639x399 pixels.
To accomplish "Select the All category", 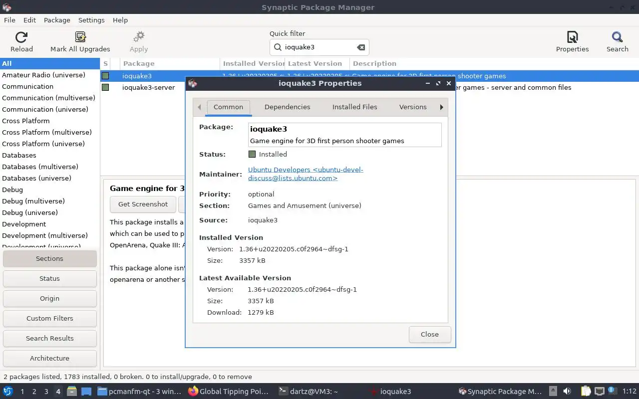I will point(50,63).
